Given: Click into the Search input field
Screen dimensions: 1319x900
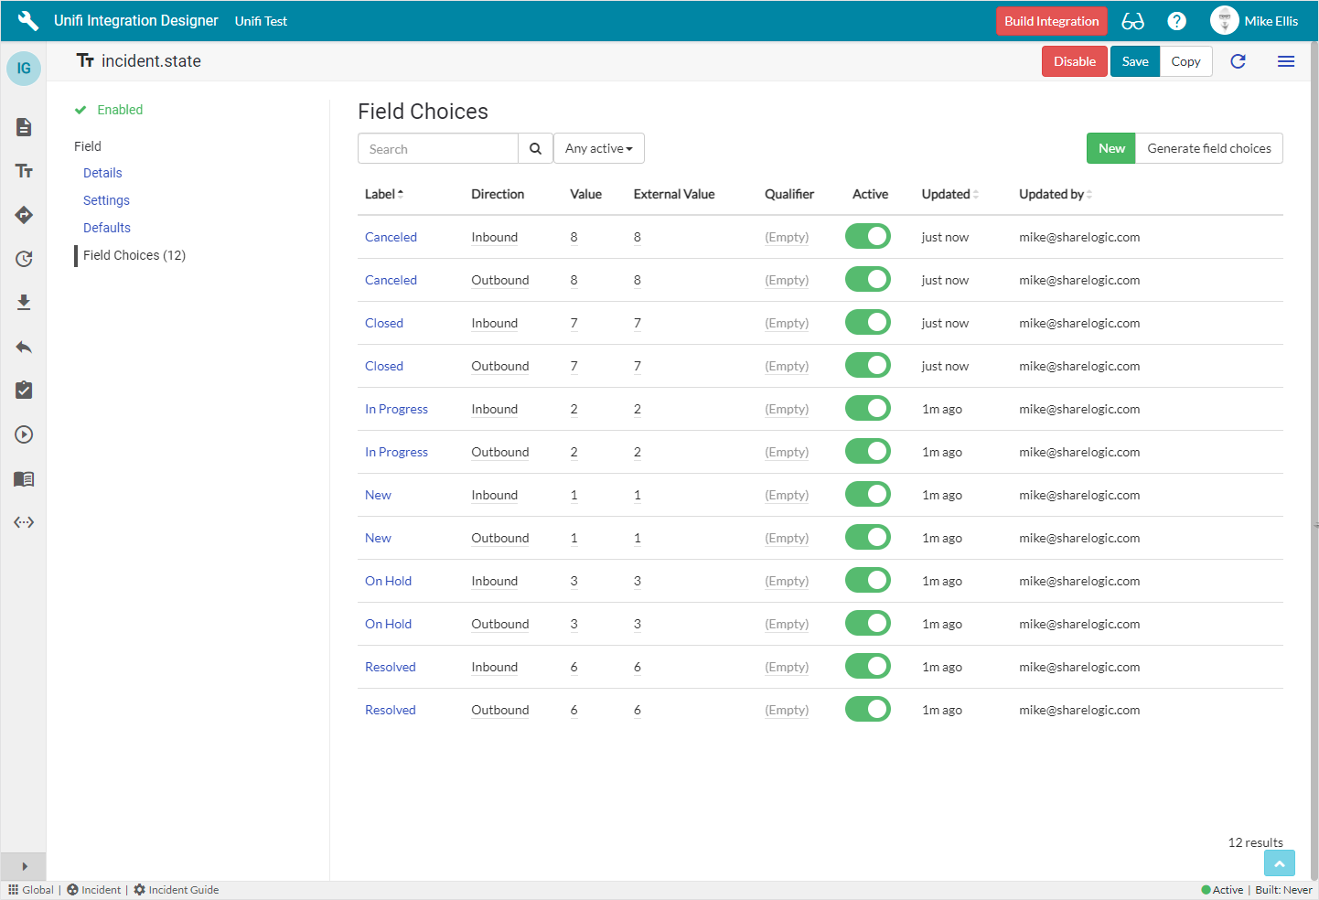Looking at the screenshot, I should pyautogui.click(x=438, y=148).
